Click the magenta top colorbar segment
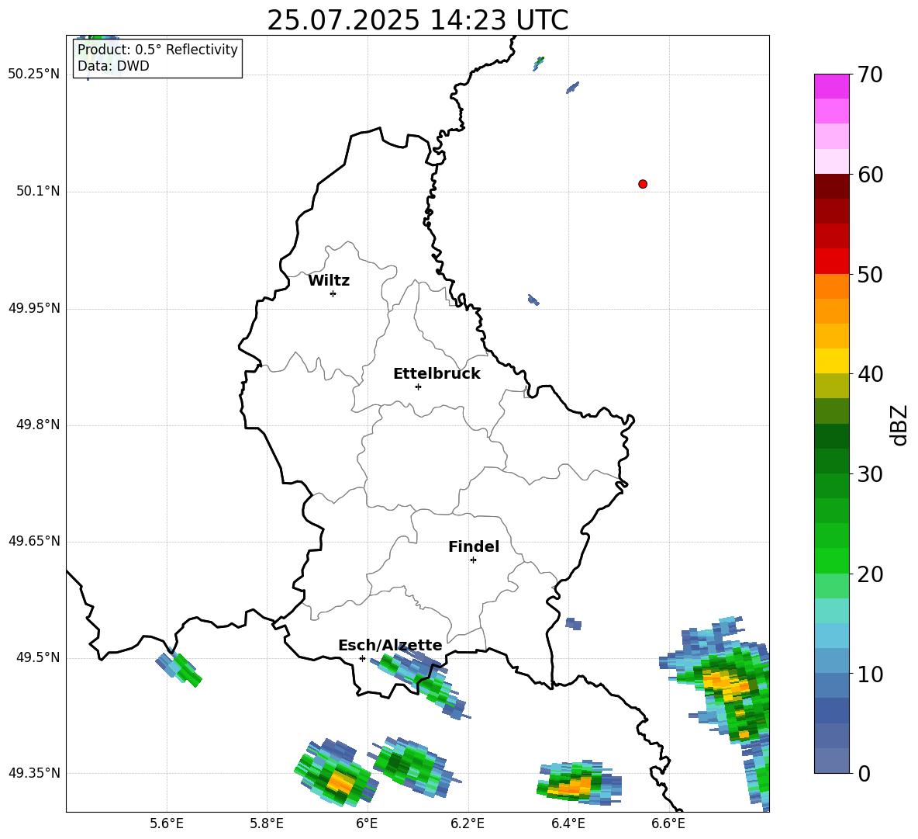Image resolution: width=918 pixels, height=839 pixels. coord(832,86)
